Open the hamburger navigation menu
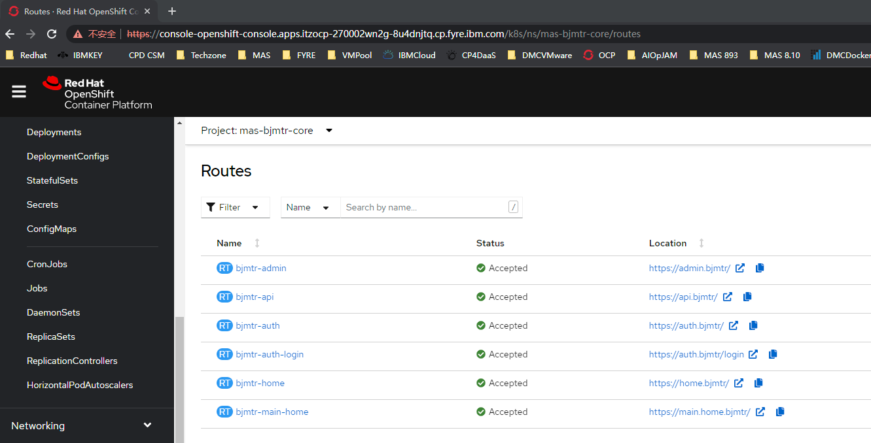Screen dimensions: 871x443 pos(18,91)
